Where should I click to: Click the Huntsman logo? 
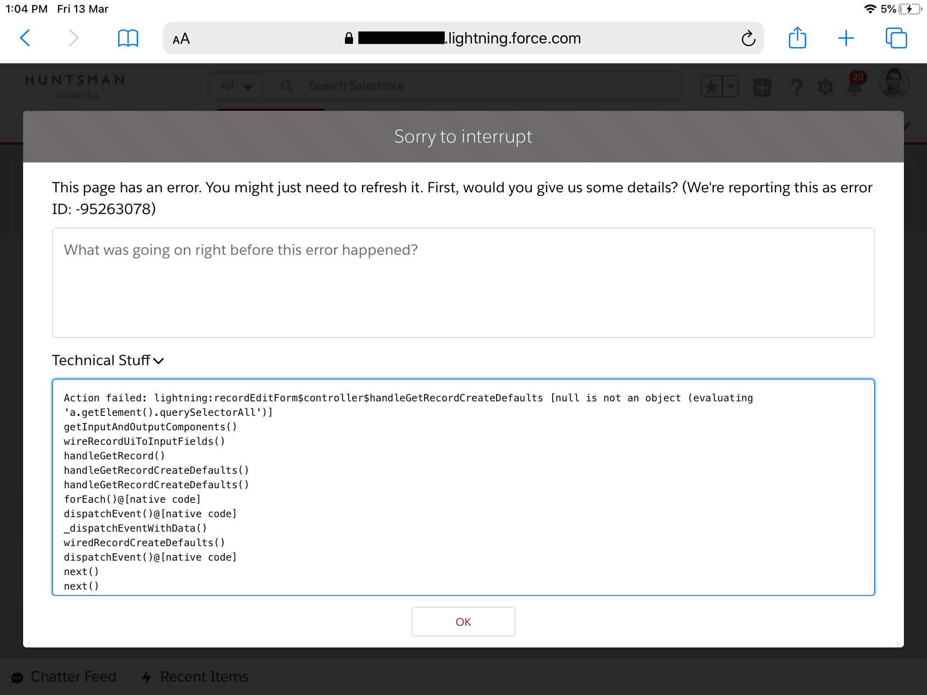pyautogui.click(x=74, y=87)
